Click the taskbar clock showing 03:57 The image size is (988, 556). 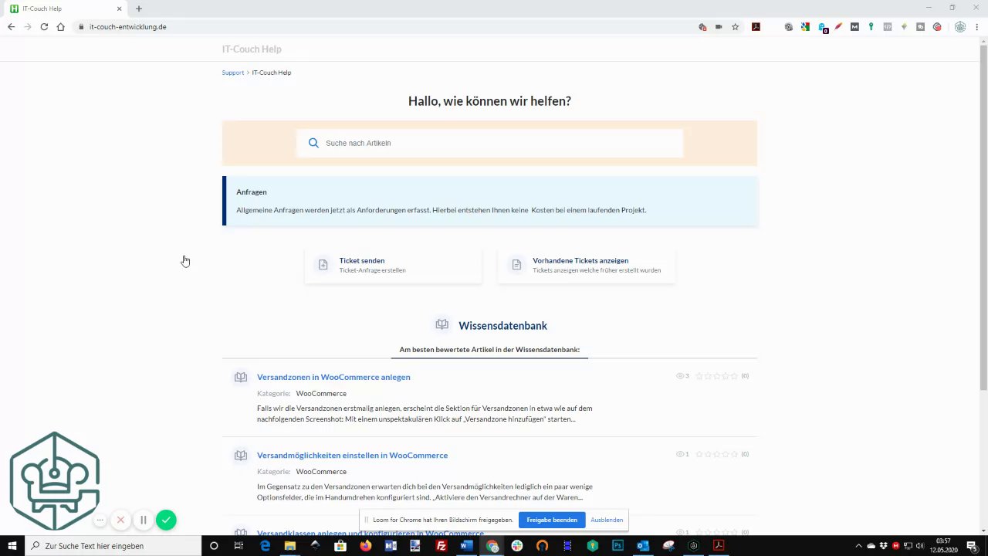[x=942, y=545]
